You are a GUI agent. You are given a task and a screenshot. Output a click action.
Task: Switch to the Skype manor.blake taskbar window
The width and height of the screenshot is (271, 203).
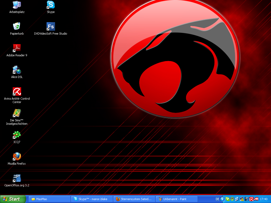tap(92, 199)
